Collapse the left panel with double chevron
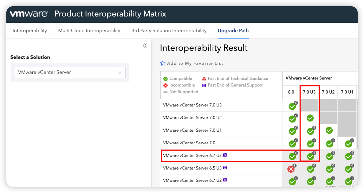364x193 pixels. click(145, 45)
